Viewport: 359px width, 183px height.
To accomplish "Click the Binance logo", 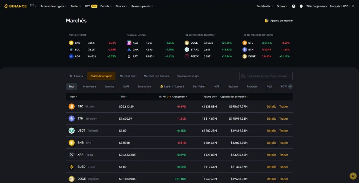I will [15, 6].
